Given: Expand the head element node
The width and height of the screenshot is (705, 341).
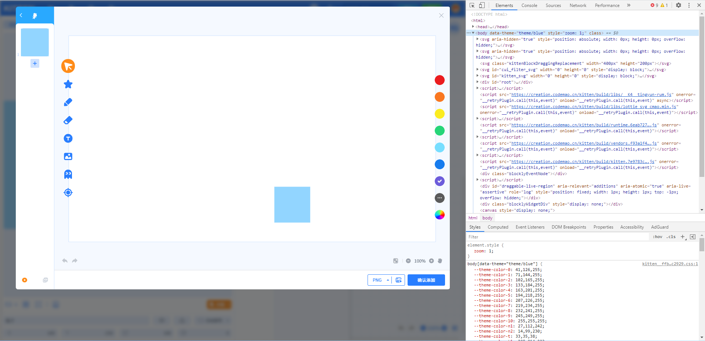Looking at the screenshot, I should click(473, 27).
